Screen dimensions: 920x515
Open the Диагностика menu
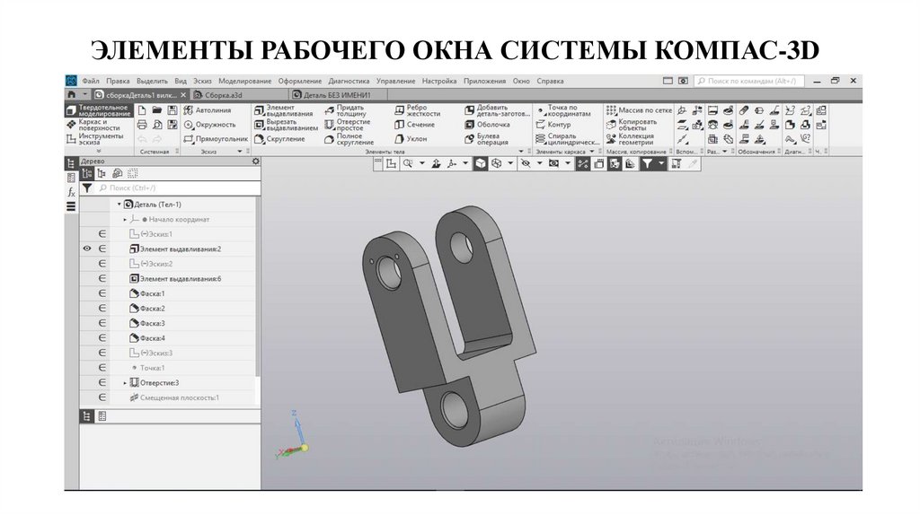tap(349, 81)
